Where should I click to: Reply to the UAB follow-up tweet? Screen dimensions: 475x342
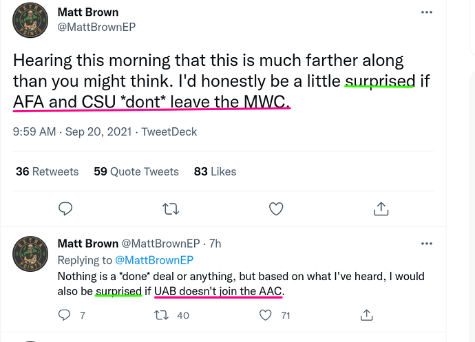pyautogui.click(x=64, y=315)
